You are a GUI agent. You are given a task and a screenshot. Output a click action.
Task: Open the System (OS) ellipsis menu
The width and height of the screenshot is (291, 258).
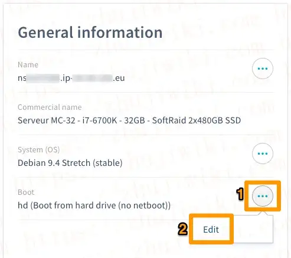click(x=263, y=154)
